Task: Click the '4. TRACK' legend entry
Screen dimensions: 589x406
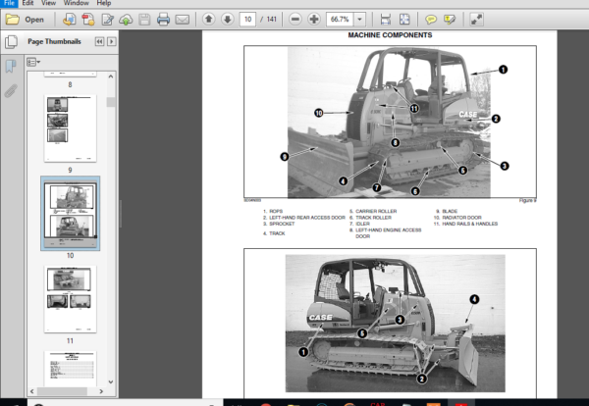Action: click(274, 233)
